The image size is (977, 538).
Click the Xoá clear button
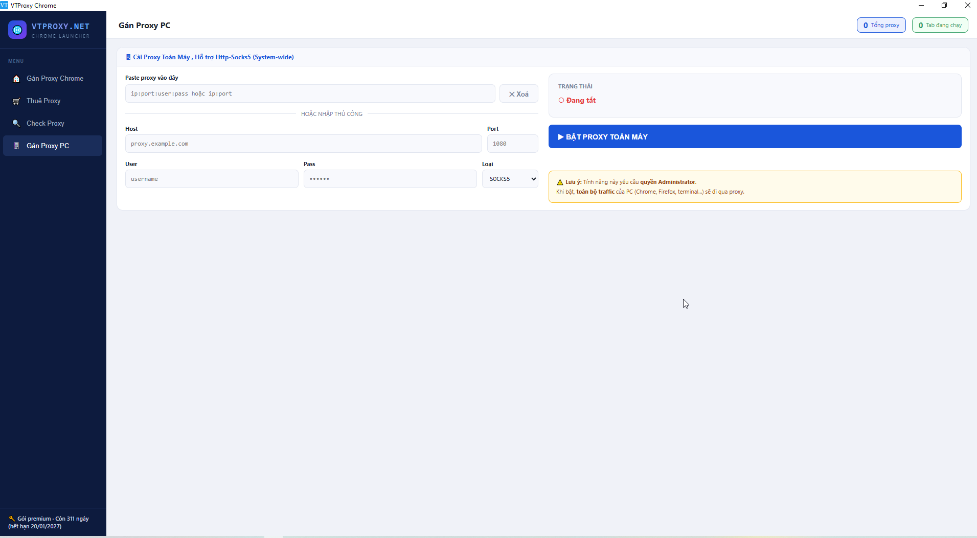518,94
